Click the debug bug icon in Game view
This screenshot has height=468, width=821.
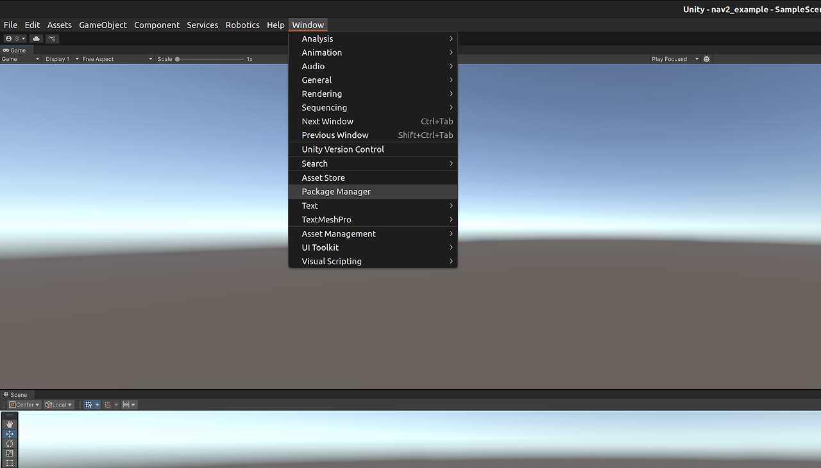coord(706,58)
